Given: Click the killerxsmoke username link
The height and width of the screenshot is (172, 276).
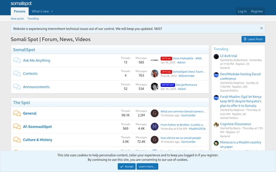Looking at the screenshot, I should (x=187, y=76).
